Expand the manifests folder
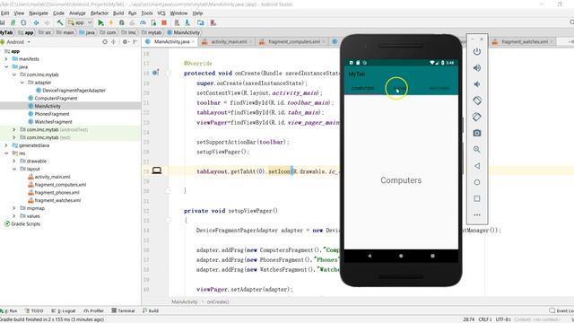574x323 pixels. coord(6,59)
